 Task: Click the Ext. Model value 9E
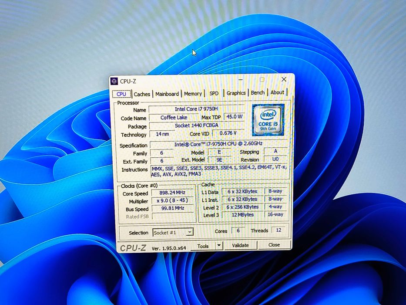coord(219,160)
